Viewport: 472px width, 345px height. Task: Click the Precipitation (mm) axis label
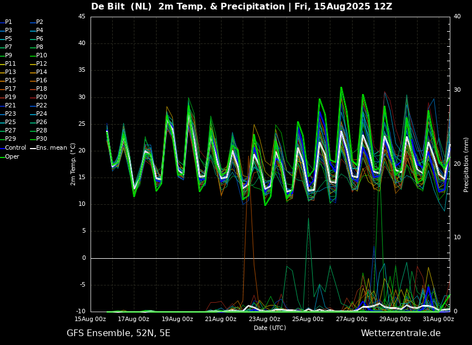click(466, 164)
